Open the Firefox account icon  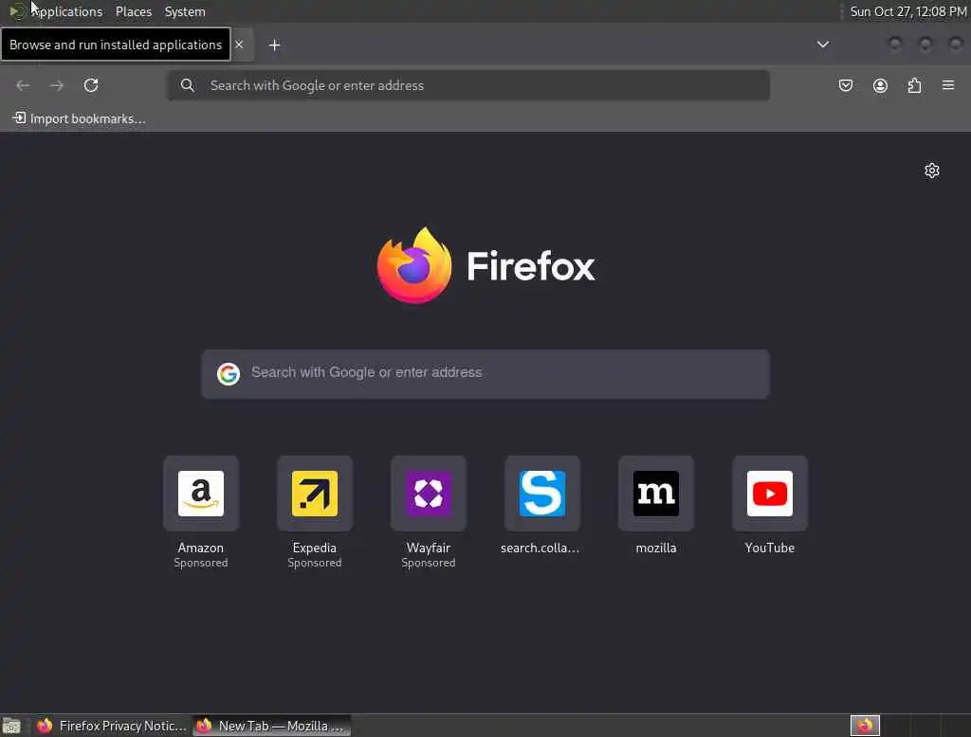(x=880, y=85)
